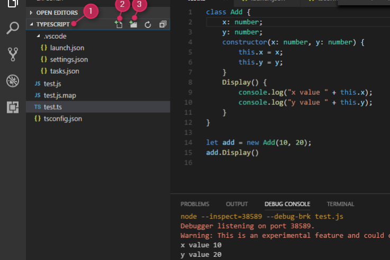Viewport: 390px width, 260px height.
Task: Click line number 14 in the editor
Action: (188, 142)
